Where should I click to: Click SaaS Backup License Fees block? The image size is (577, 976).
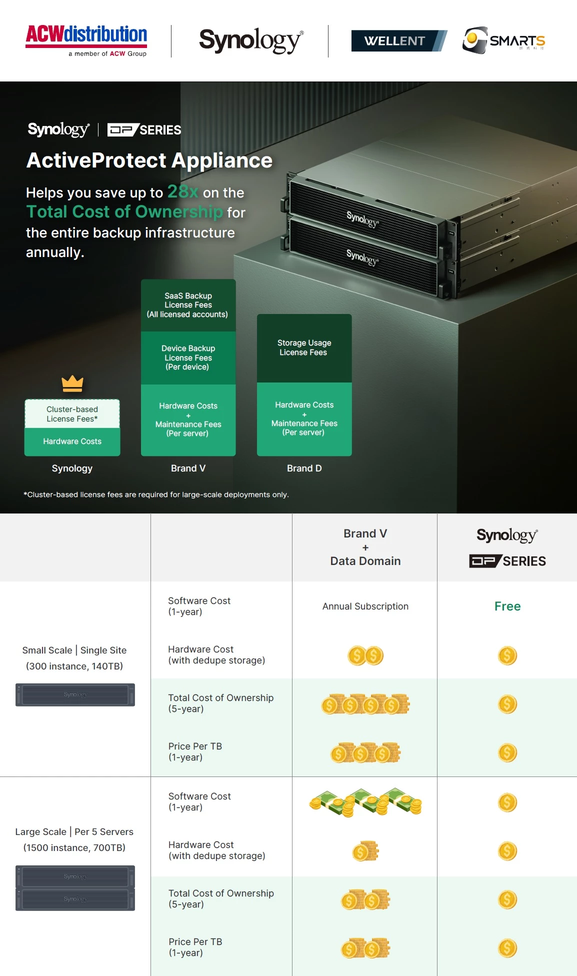point(188,305)
